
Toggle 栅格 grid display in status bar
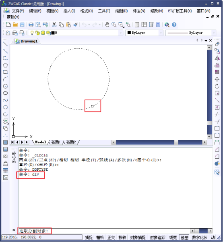(100, 238)
